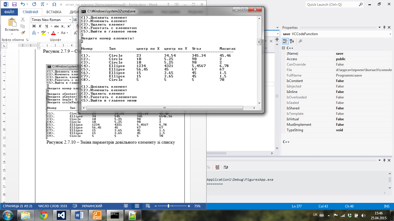Click Alphabetical sort icon in Properties

click(292, 41)
